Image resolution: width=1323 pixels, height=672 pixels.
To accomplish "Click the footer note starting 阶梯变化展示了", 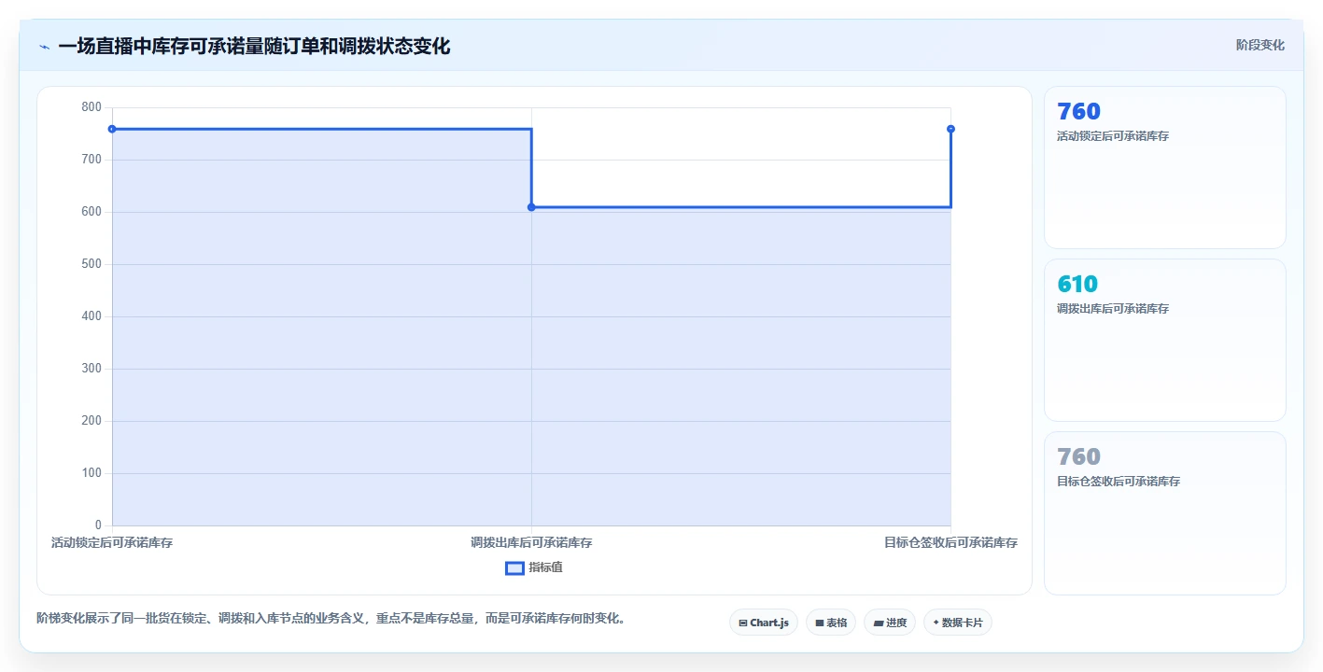I will point(331,618).
